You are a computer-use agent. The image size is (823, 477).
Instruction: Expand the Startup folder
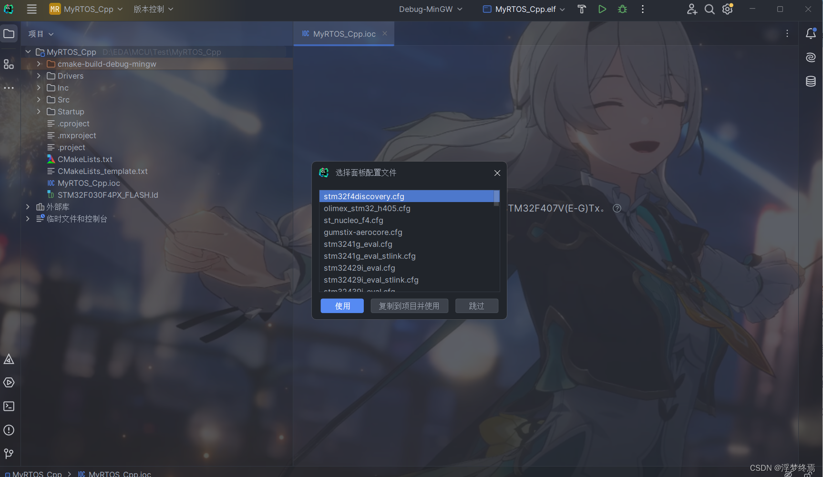pyautogui.click(x=39, y=112)
